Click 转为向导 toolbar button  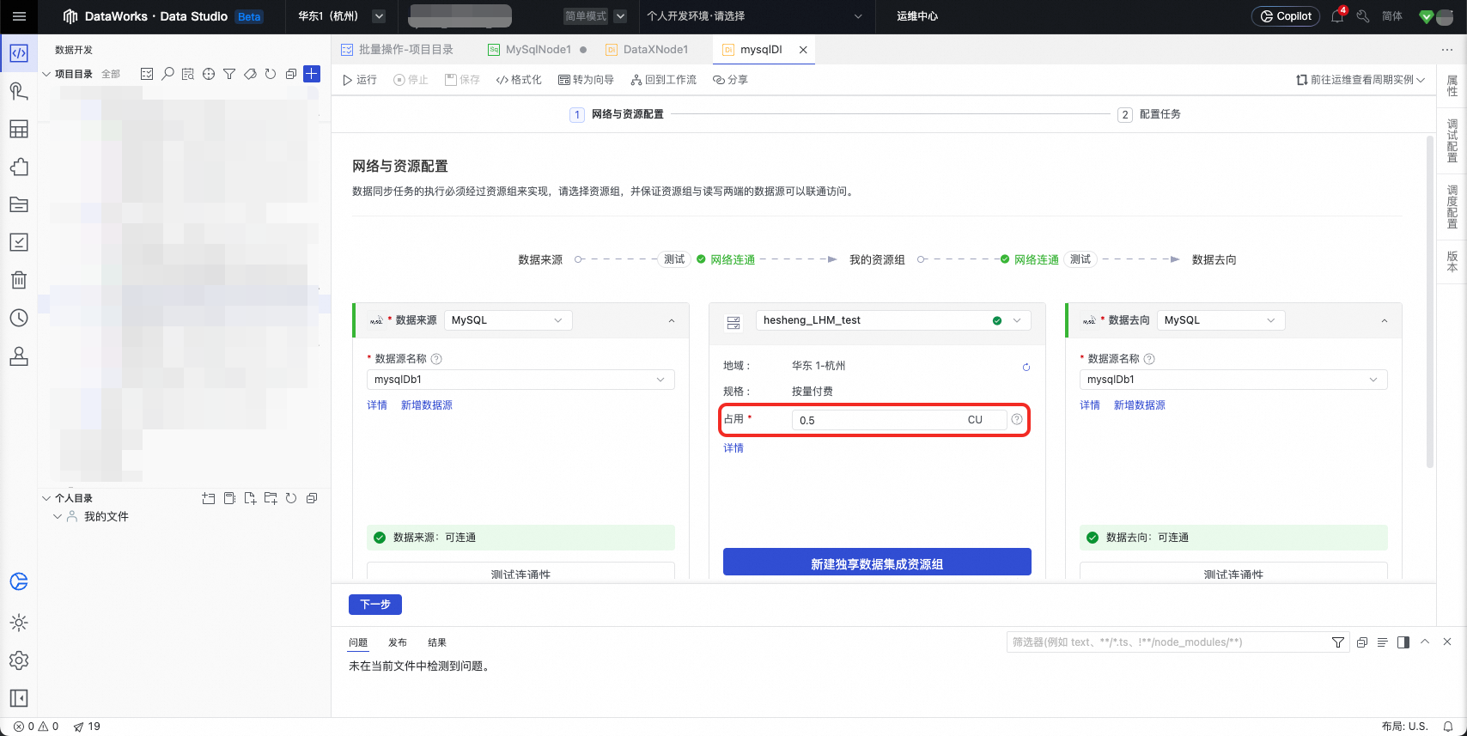586,80
